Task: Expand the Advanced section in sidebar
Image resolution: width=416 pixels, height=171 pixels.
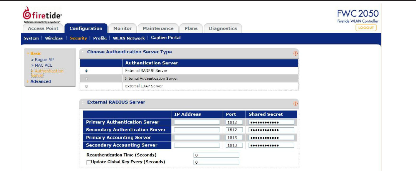Action: [39, 82]
